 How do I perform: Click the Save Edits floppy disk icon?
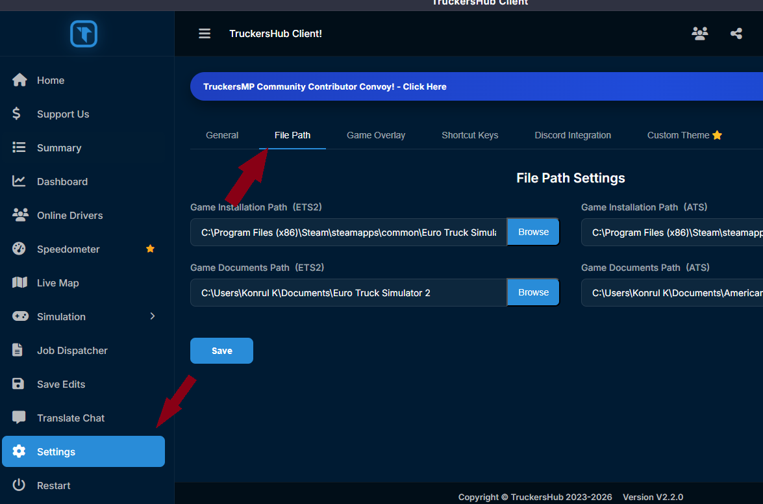(18, 383)
